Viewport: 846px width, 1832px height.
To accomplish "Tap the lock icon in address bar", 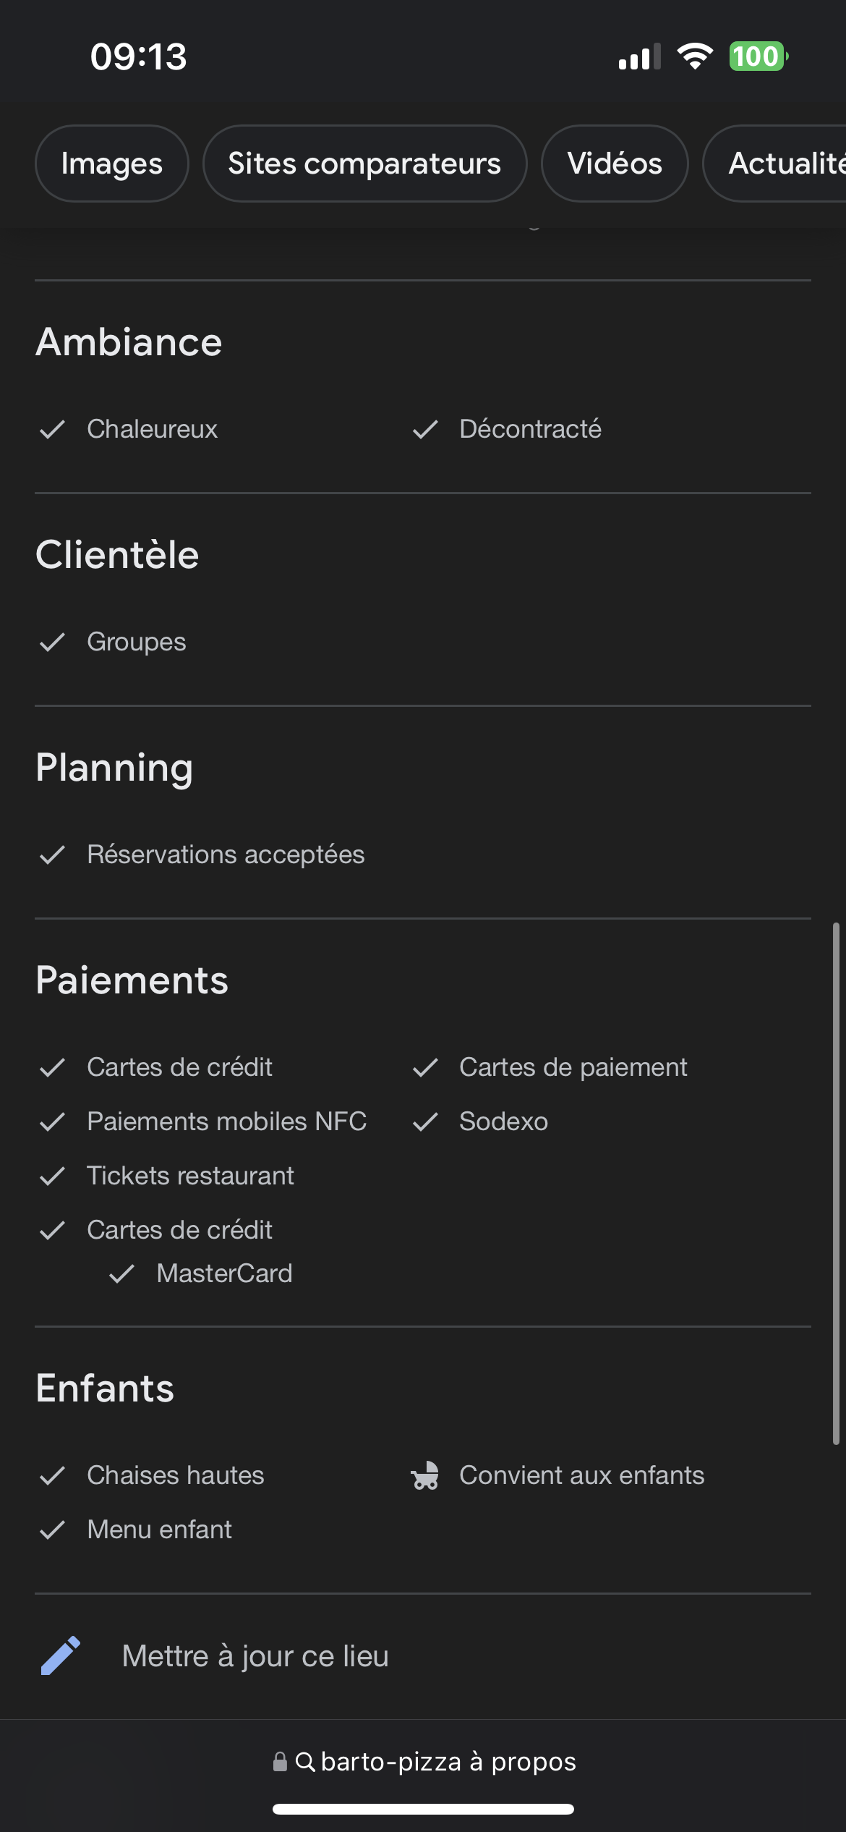I will click(x=280, y=1762).
